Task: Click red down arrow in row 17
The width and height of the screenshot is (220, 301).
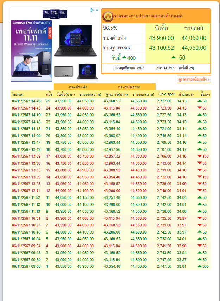Action: [x=199, y=156]
